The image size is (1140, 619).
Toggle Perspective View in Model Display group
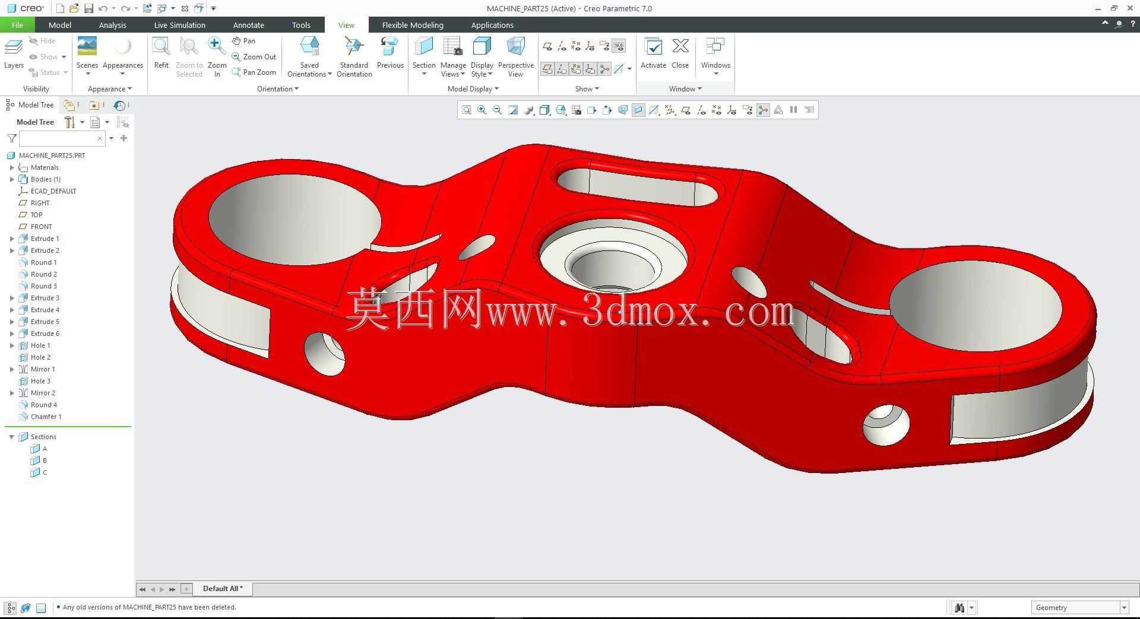pyautogui.click(x=515, y=56)
